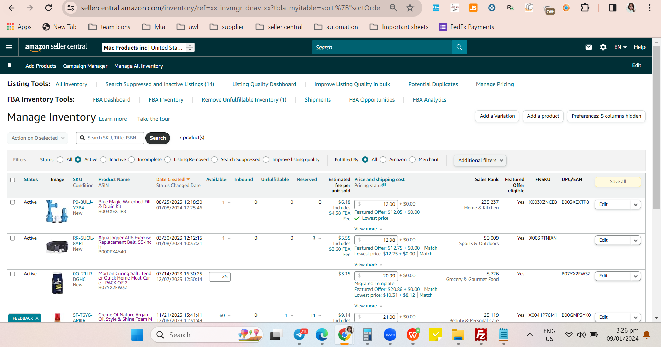
Task: Select the Listing Removed status radio button
Action: point(168,160)
